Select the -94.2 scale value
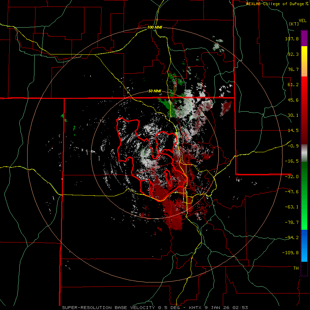The height and width of the screenshot is (310, 310). coord(292,238)
